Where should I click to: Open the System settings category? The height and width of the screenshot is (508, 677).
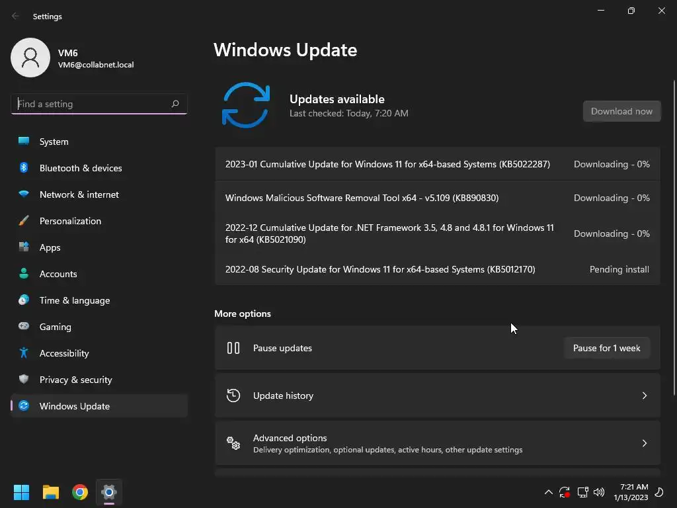(x=99, y=142)
